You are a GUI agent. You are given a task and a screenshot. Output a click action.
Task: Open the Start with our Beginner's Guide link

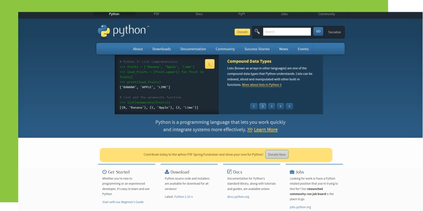[x=123, y=202]
